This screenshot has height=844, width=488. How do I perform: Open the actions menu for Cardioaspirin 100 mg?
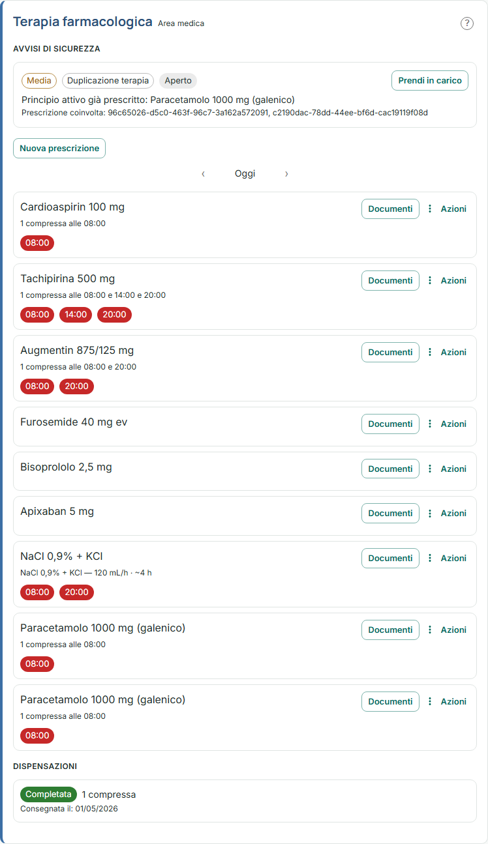pos(447,209)
